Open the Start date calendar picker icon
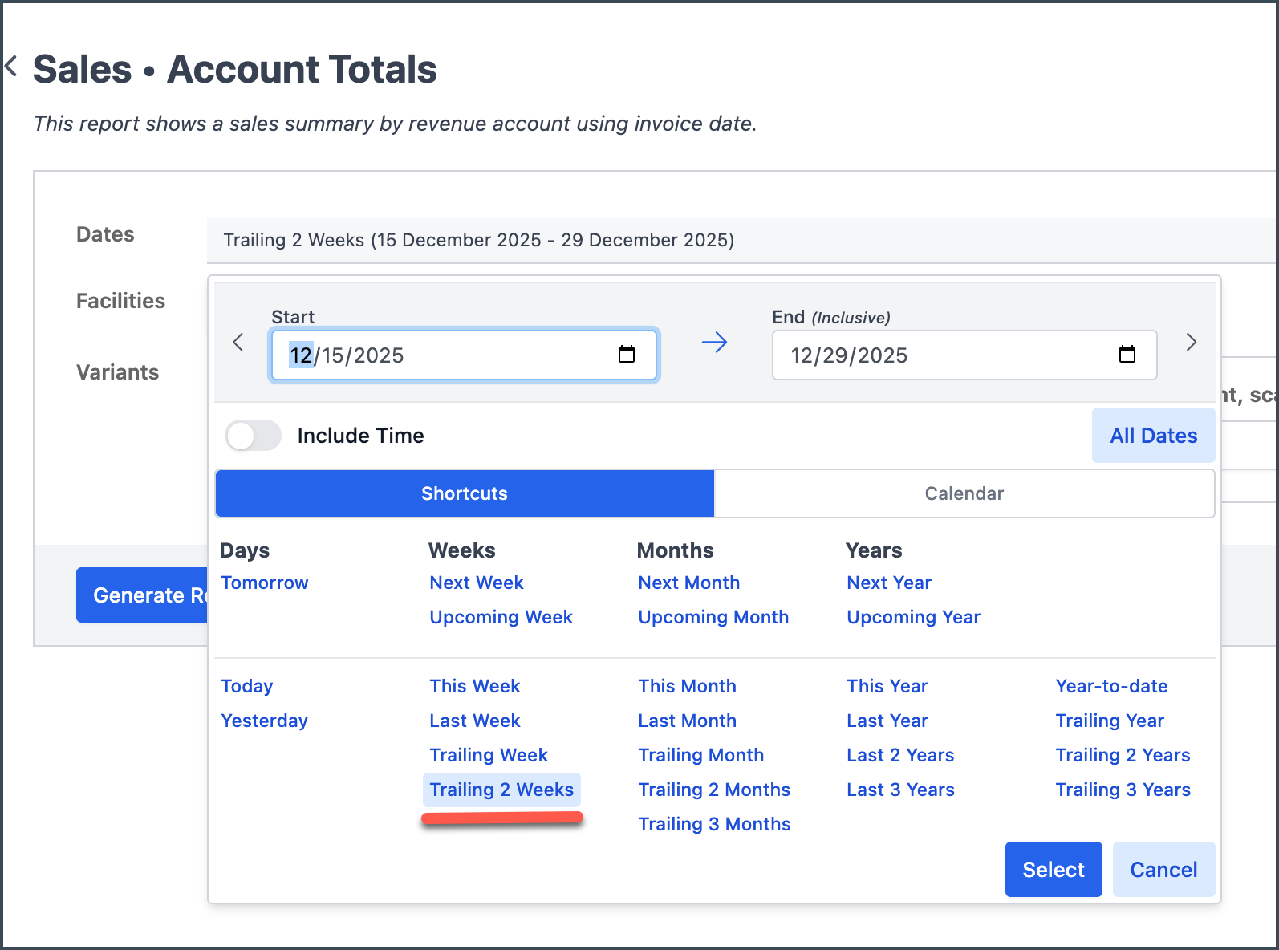Image resolution: width=1279 pixels, height=950 pixels. pyautogui.click(x=627, y=355)
